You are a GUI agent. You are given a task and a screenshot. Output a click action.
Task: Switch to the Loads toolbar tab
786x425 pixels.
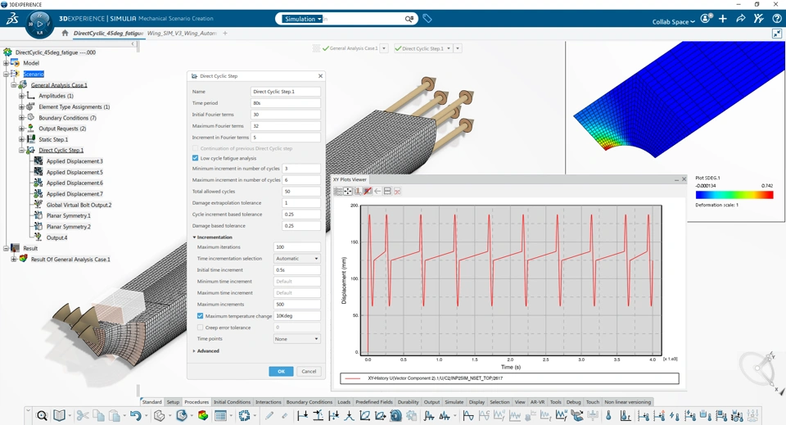(x=344, y=402)
